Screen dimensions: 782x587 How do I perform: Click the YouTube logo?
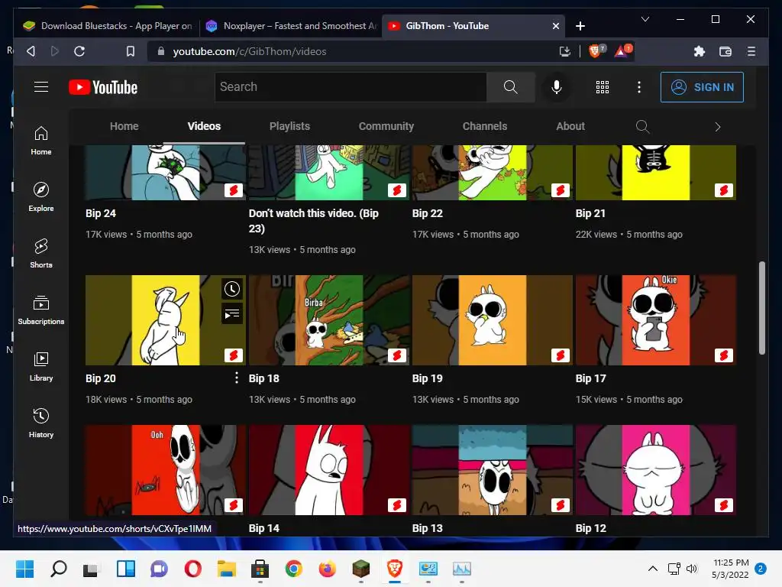pyautogui.click(x=103, y=87)
